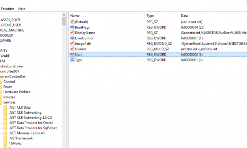Click the .NETFramework folder icon

tap(6, 138)
